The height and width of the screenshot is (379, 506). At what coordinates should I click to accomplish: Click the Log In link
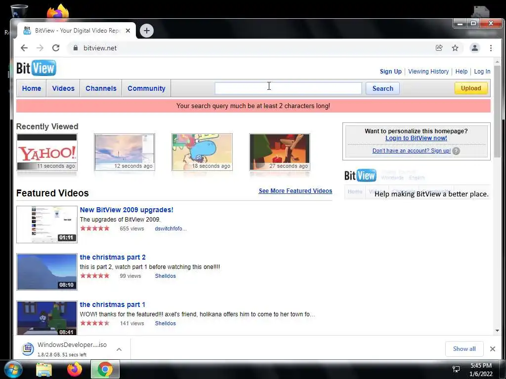coord(482,72)
